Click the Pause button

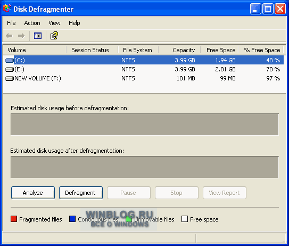coord(129,193)
